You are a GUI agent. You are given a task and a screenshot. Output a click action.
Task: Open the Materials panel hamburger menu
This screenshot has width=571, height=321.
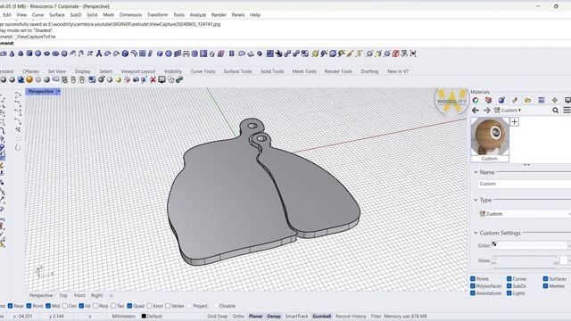[x=567, y=110]
